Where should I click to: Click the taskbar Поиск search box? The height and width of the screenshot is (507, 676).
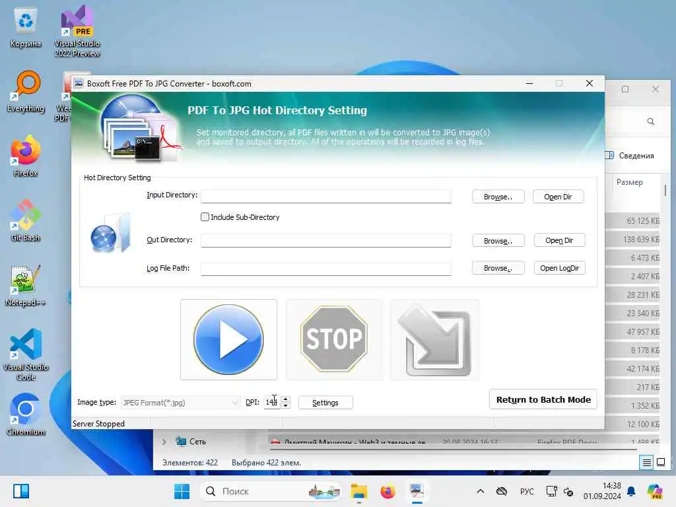[x=271, y=491]
